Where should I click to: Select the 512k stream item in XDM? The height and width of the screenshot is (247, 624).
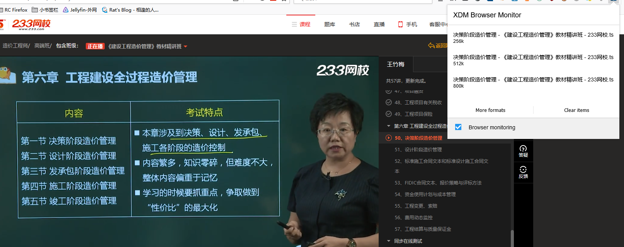point(533,60)
